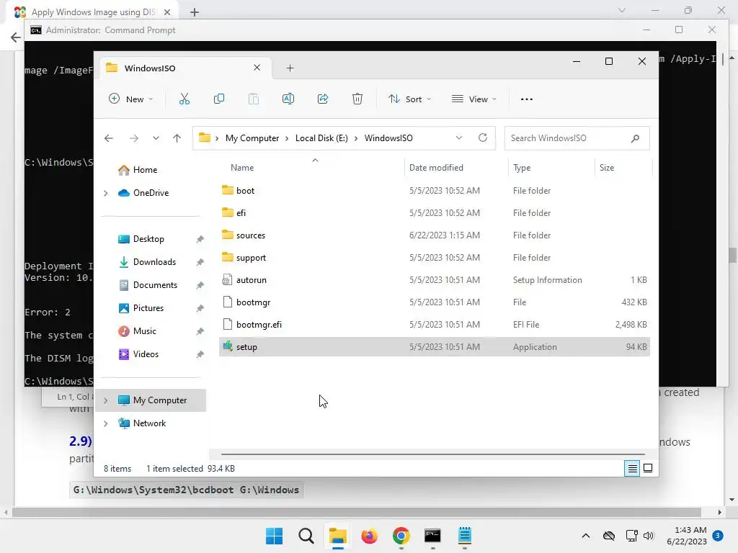The height and width of the screenshot is (553, 738).
Task: Go up one folder with up arrow
Action: 177,138
